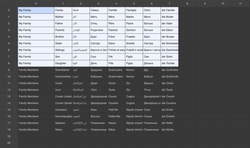
Task: Select the German cell 'die Familie'
Action: [170, 10]
